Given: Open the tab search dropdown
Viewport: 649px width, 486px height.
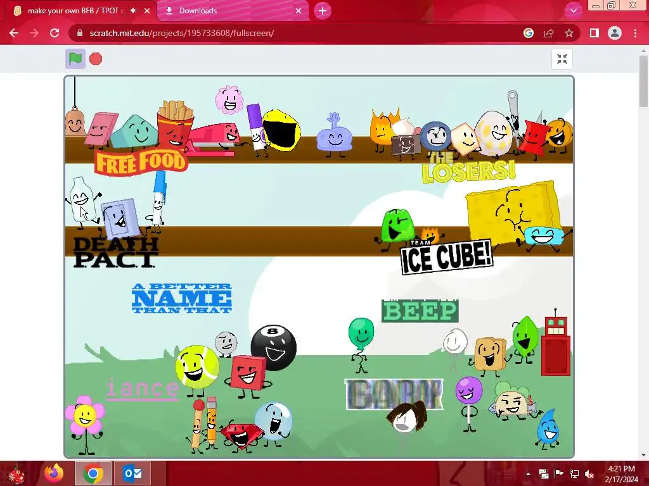Looking at the screenshot, I should (x=573, y=11).
